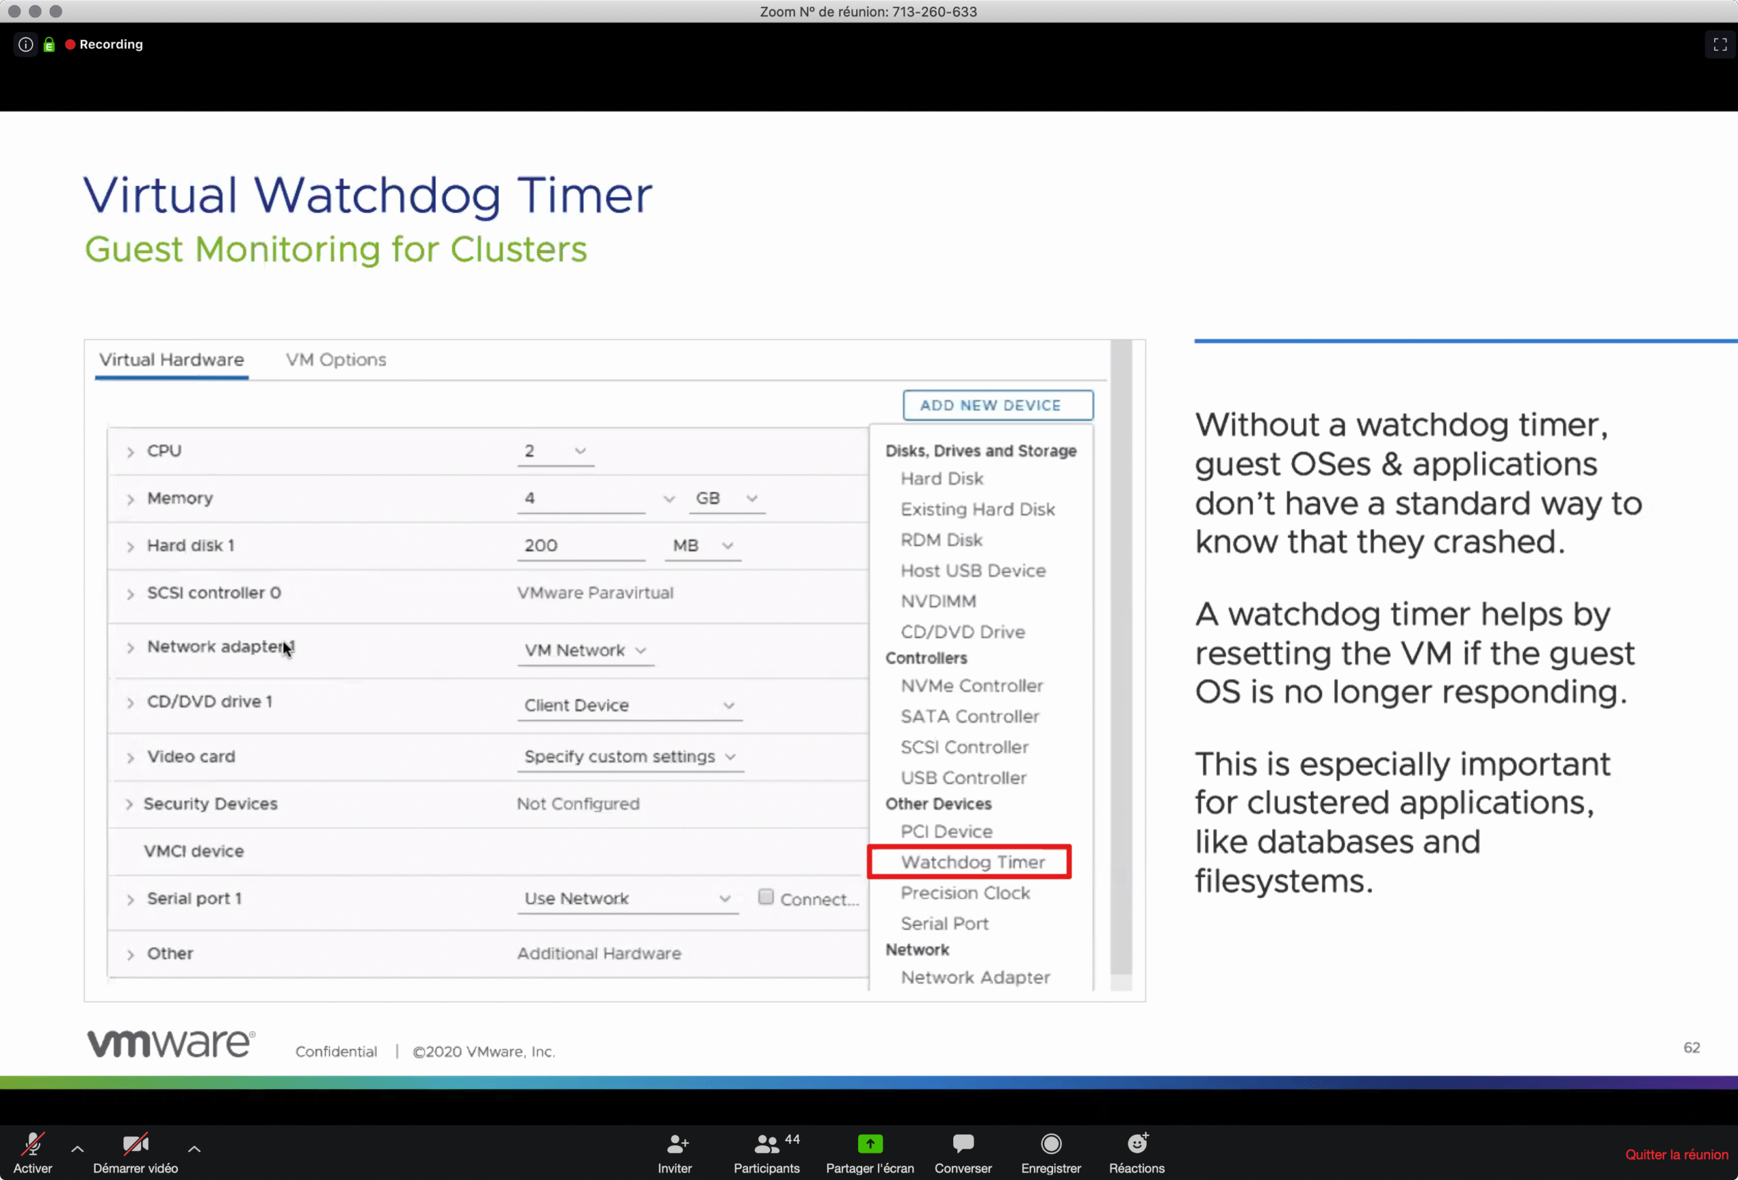Expand the Memory hardware row
This screenshot has height=1180, width=1738.
130,499
